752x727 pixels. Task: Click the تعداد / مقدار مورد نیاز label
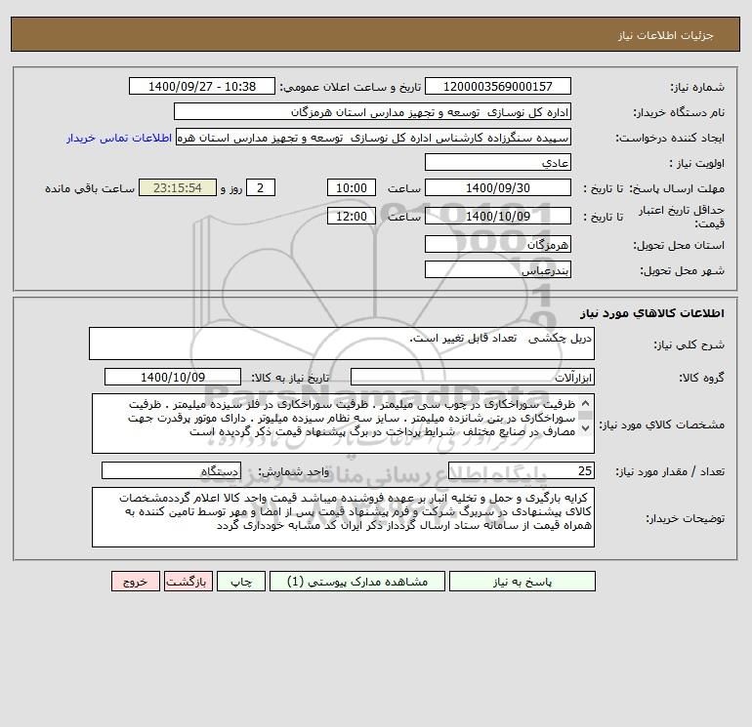click(670, 471)
